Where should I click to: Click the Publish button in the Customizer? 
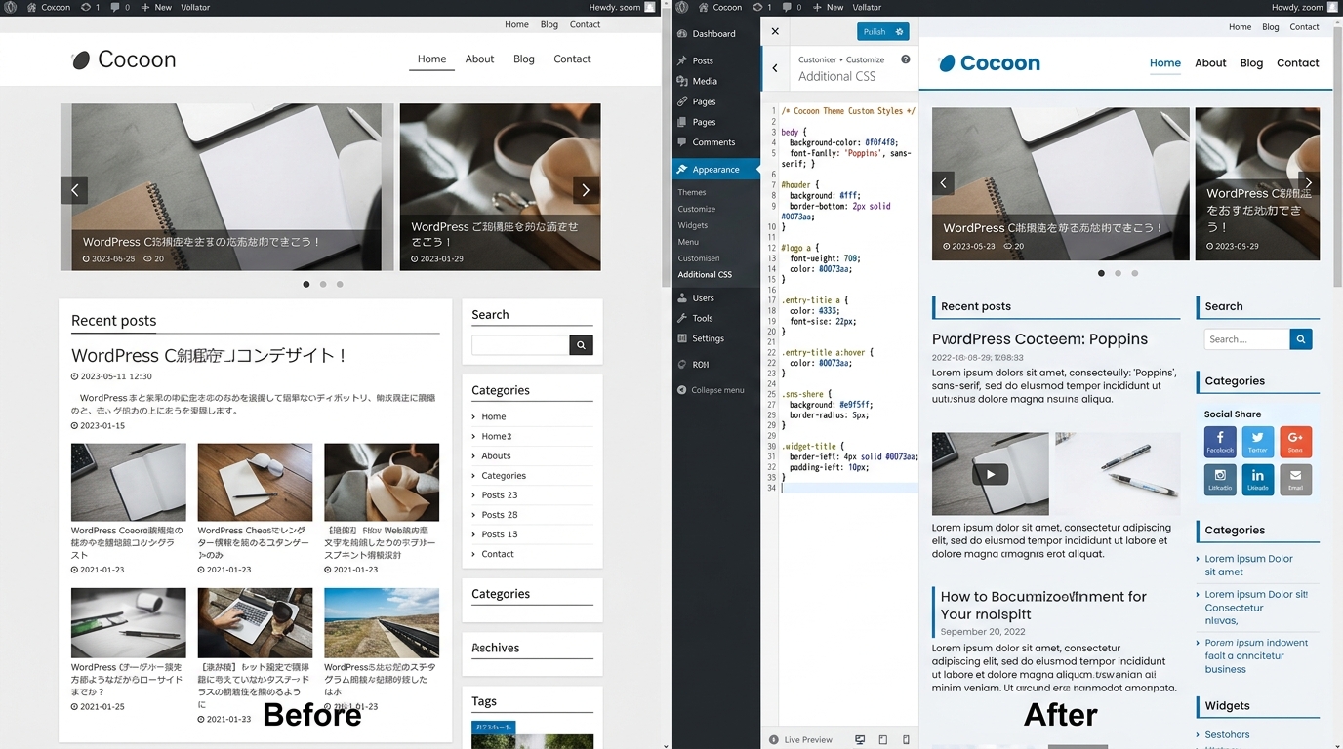(x=875, y=32)
